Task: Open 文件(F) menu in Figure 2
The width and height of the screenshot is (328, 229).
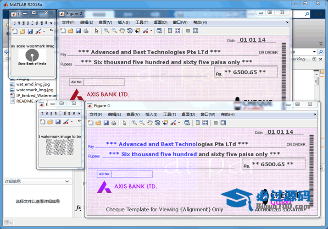Action: [68, 22]
